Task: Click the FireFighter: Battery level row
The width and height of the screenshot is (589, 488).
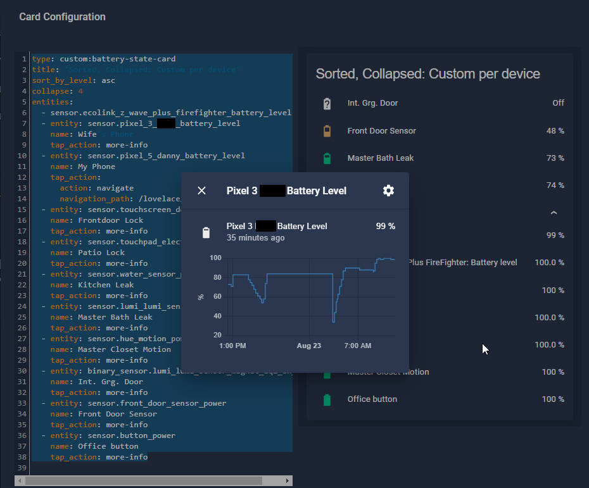Action: (x=486, y=263)
